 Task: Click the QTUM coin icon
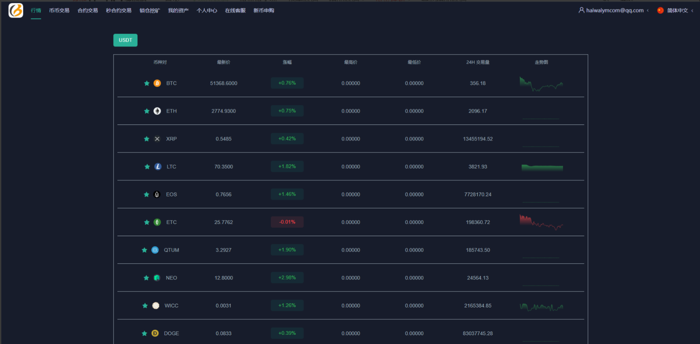click(155, 250)
